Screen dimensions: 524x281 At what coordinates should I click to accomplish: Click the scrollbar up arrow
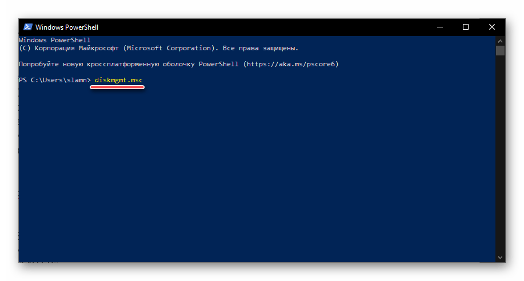click(500, 41)
